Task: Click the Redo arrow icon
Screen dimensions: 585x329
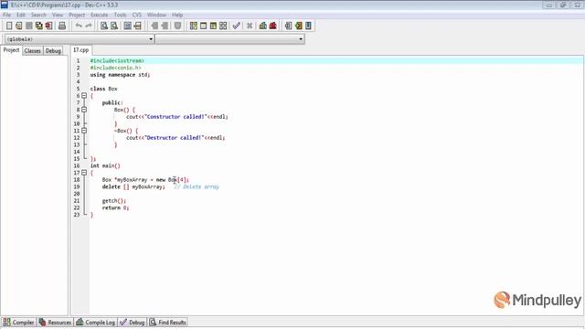Action: point(89,26)
